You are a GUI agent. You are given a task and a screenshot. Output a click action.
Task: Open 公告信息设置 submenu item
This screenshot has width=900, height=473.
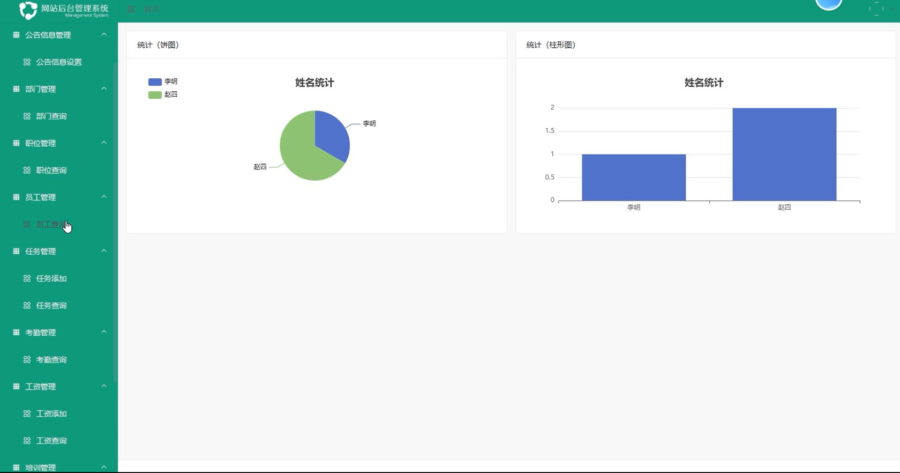(x=59, y=62)
